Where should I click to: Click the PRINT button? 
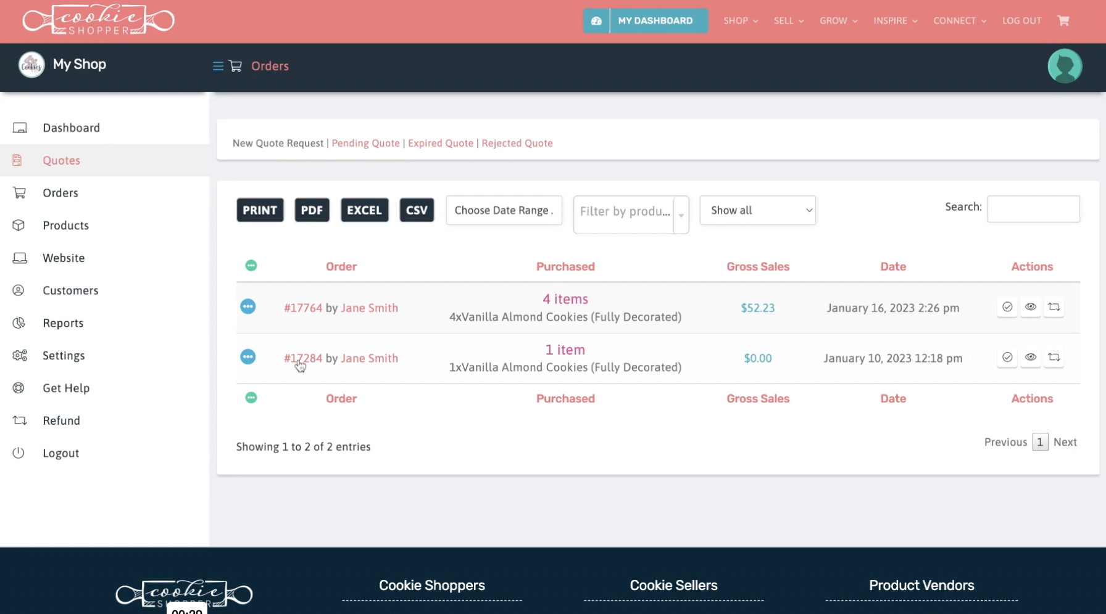(x=260, y=210)
